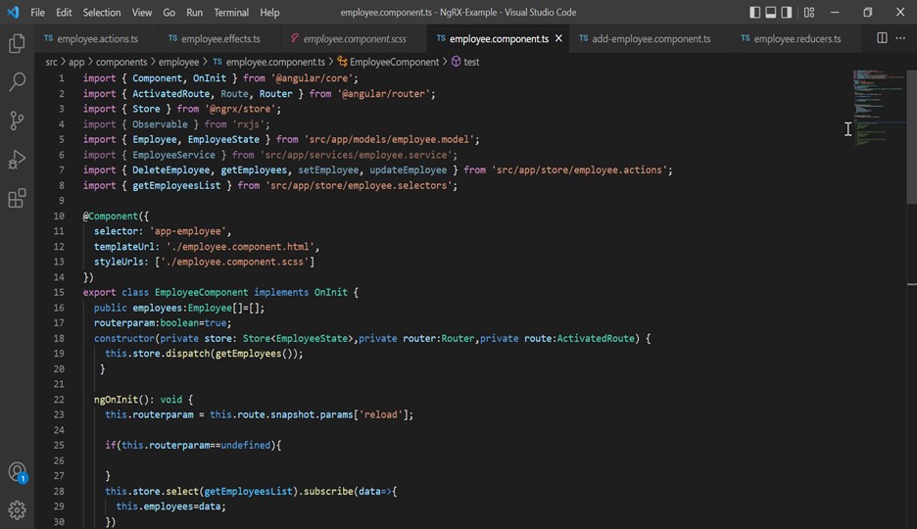Toggle the Panel layout button
Viewport: 917px width, 529px height.
click(x=771, y=13)
